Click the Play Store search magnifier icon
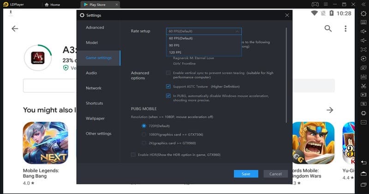Screen dimensions: 369x194 pos(328,29)
